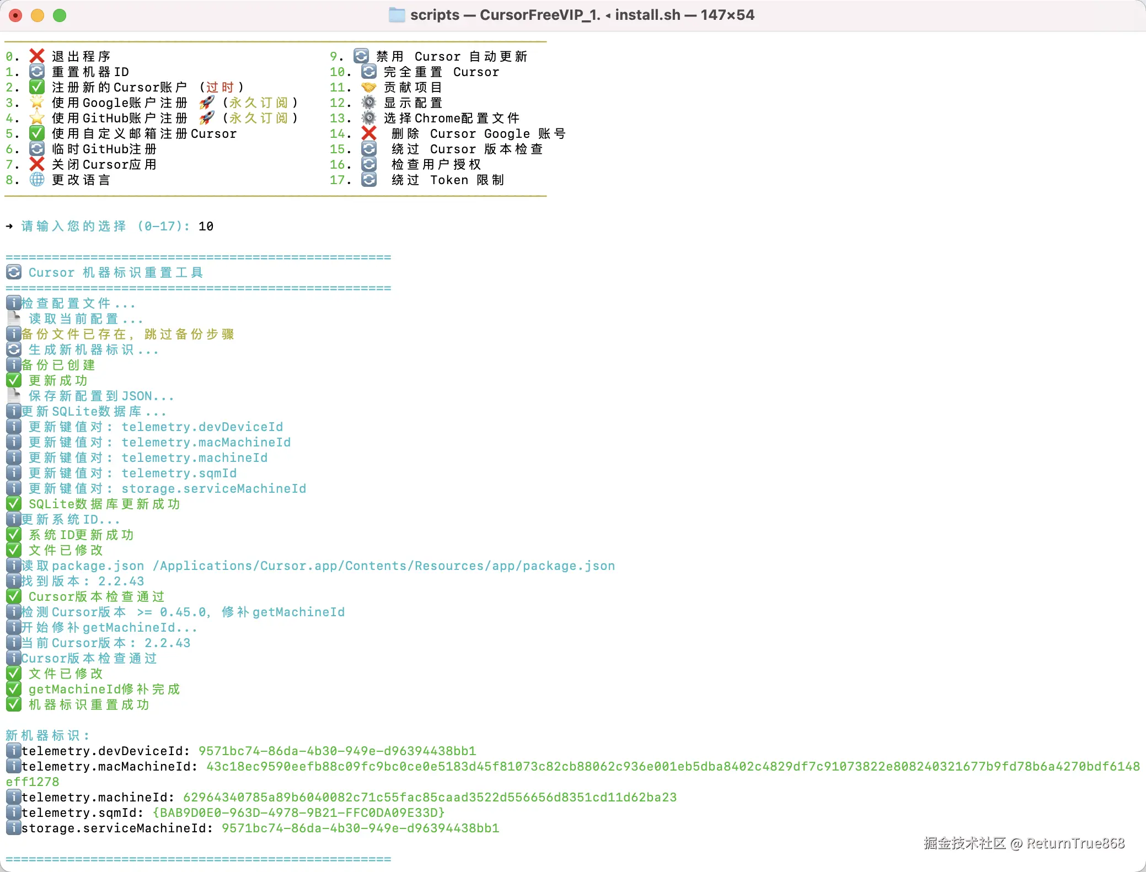This screenshot has height=872, width=1146.
Task: Click green checkmark beside 使用自定义邮箱注册Cursor
Action: pos(37,133)
